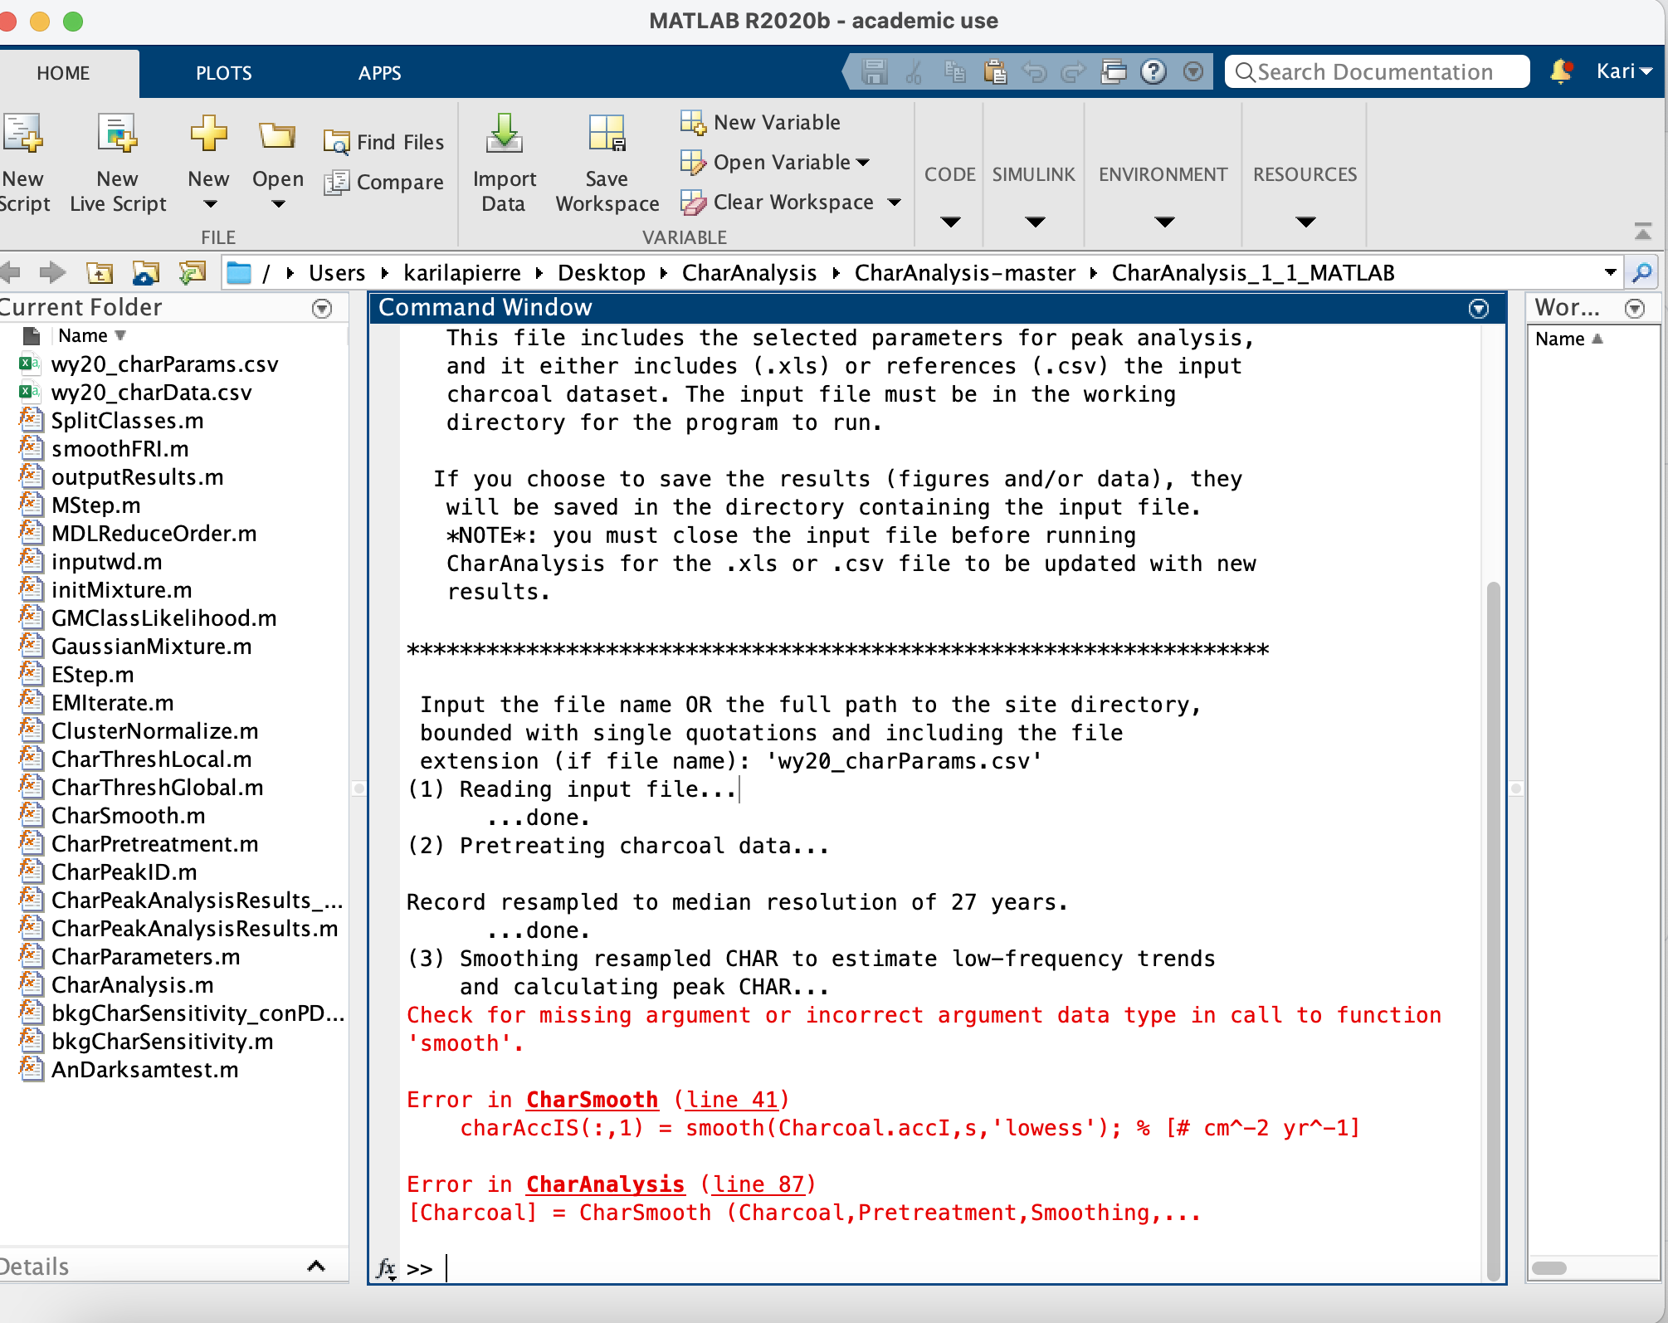The image size is (1668, 1323).
Task: Collapse the toolstrip with arrow
Action: coord(1642,232)
